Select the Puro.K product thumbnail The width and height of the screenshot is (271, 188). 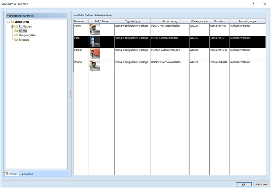(95, 54)
